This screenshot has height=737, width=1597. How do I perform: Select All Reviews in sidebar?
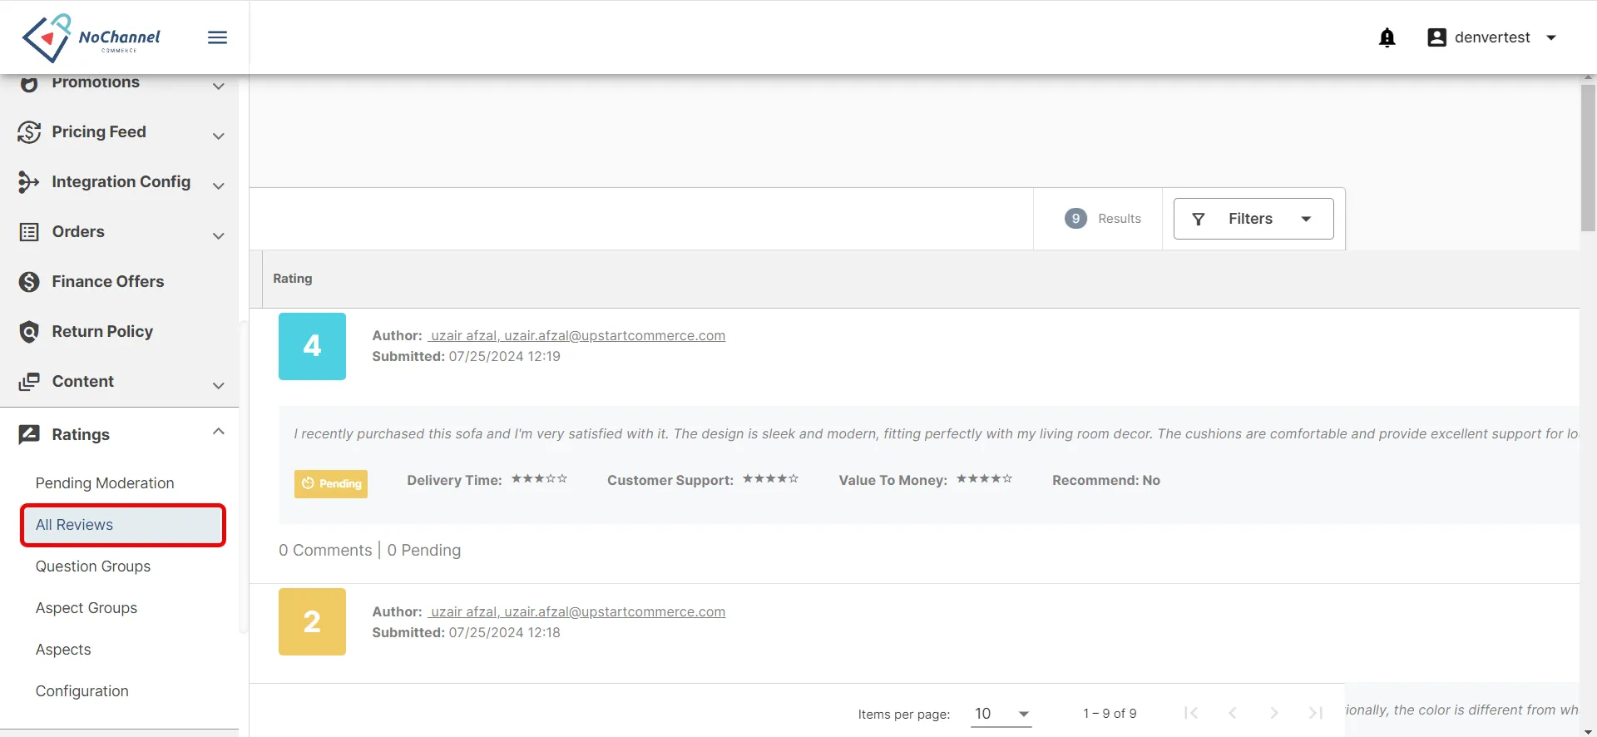point(123,525)
